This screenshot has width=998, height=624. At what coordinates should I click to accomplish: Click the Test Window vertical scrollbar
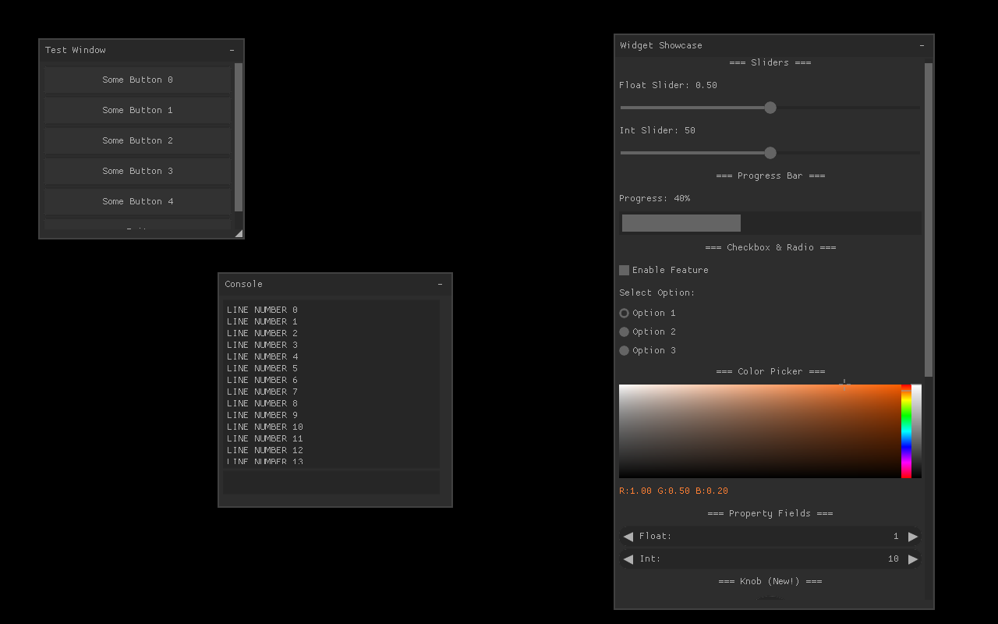[239, 137]
